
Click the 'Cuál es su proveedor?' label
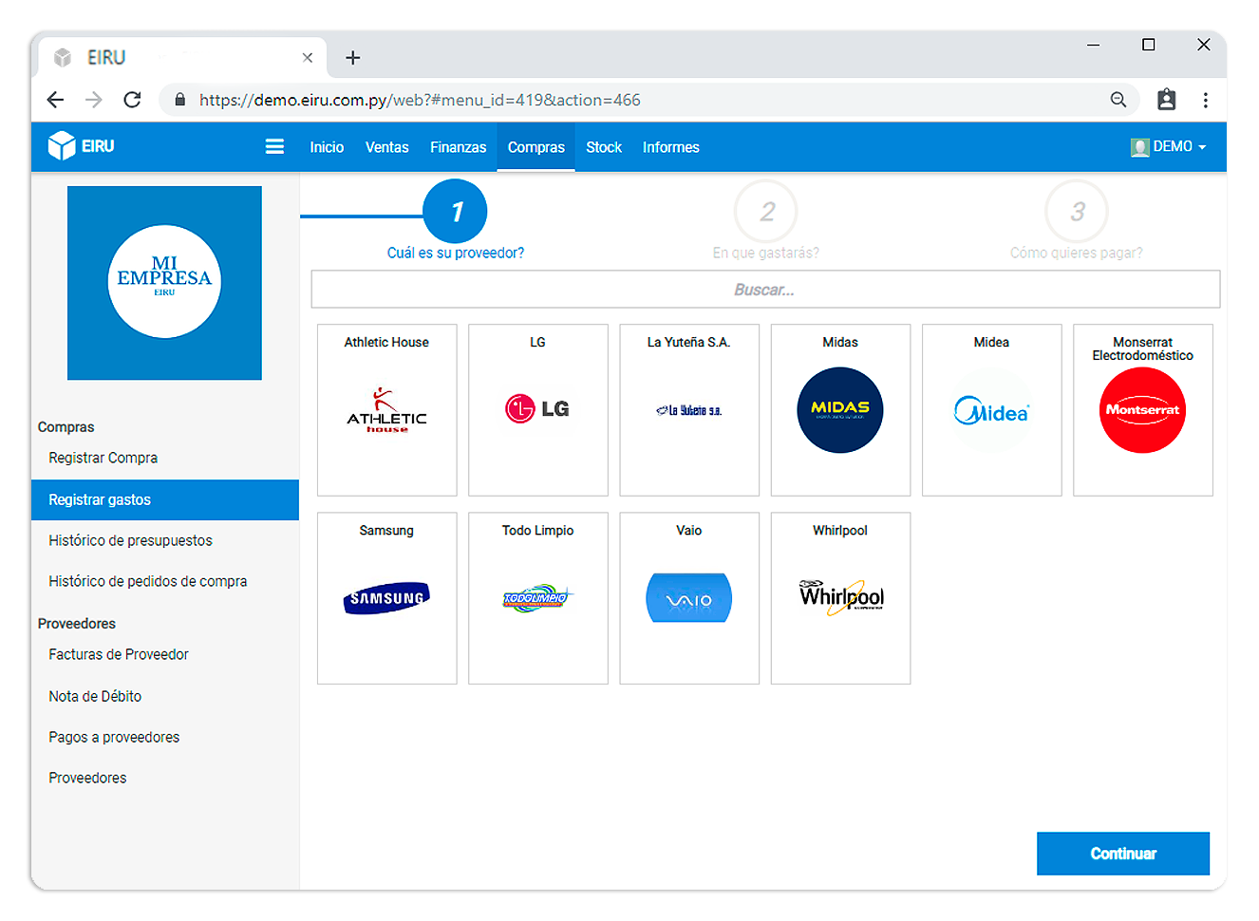456,253
